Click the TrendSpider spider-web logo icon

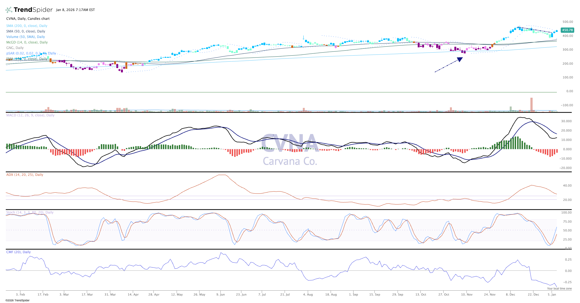(x=9, y=10)
